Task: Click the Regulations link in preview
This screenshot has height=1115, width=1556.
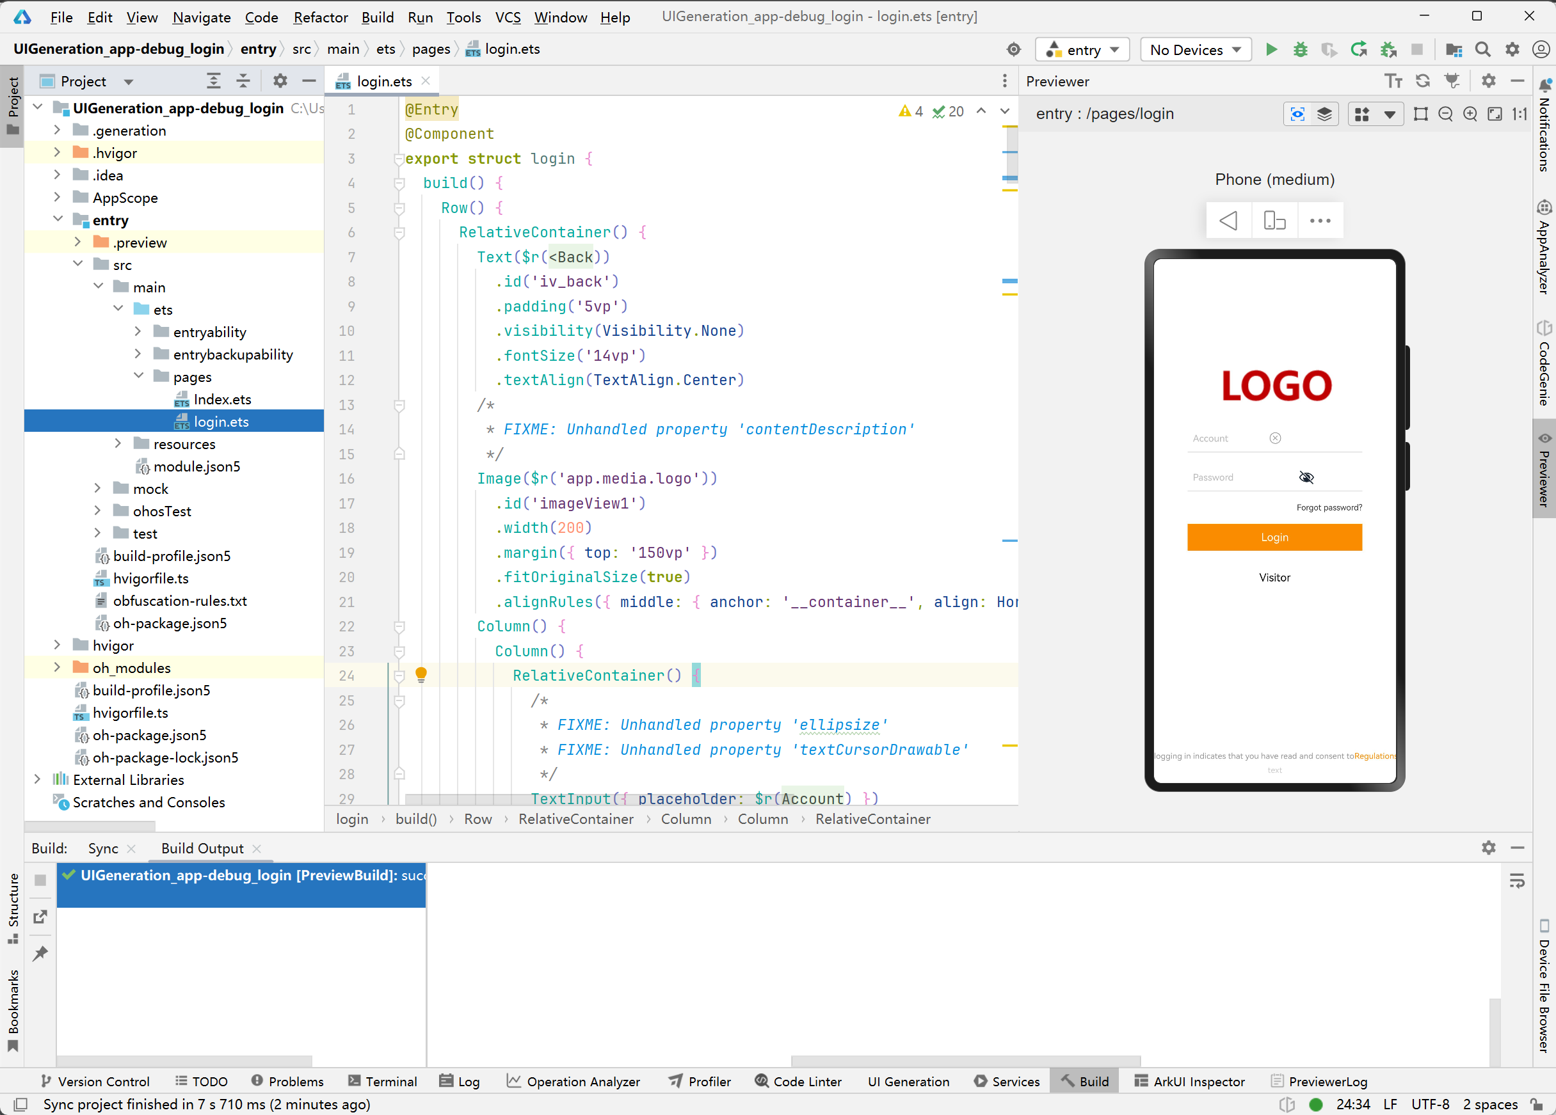Action: point(1375,755)
